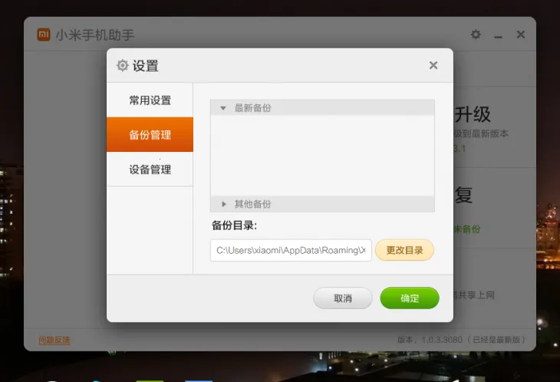Viewport: 560px width, 382px height.
Task: Cancel with the 取消 button
Action: tap(343, 298)
